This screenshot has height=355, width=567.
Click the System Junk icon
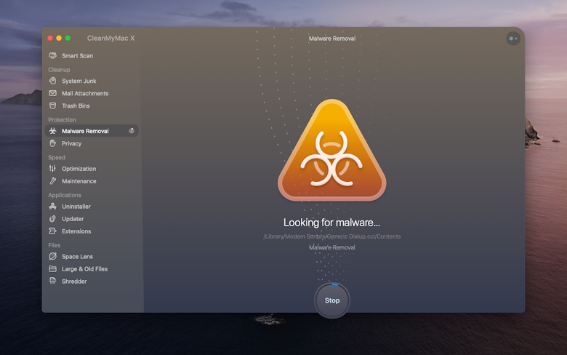(x=53, y=81)
